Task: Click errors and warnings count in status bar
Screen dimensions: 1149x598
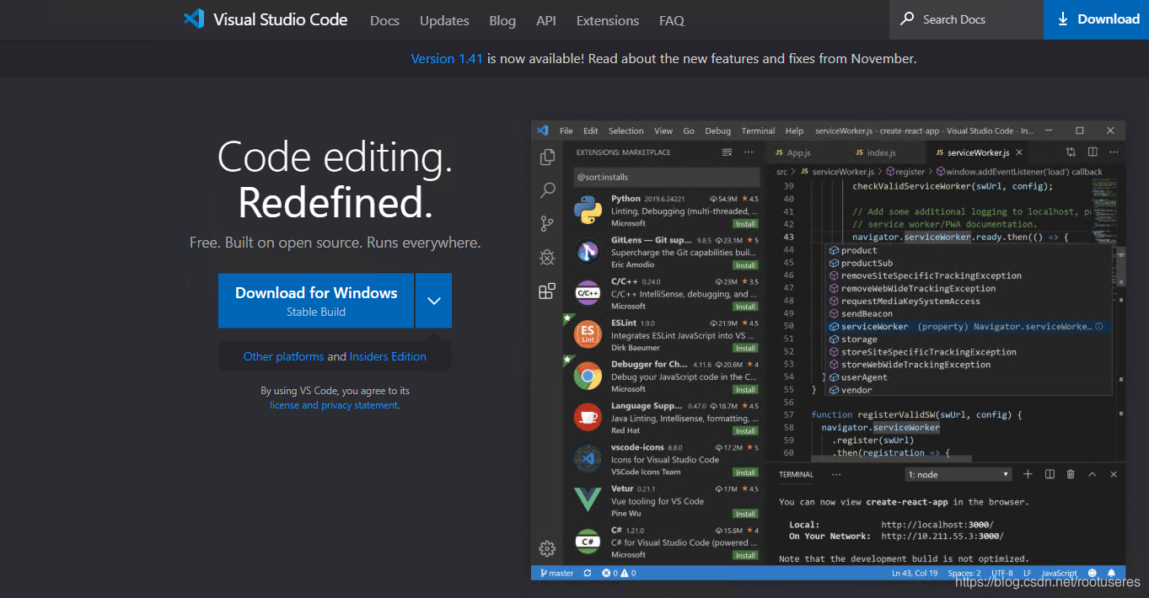Action: coord(619,573)
